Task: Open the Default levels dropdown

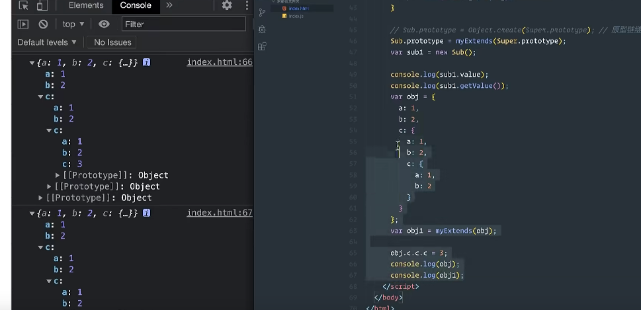Action: coord(47,42)
